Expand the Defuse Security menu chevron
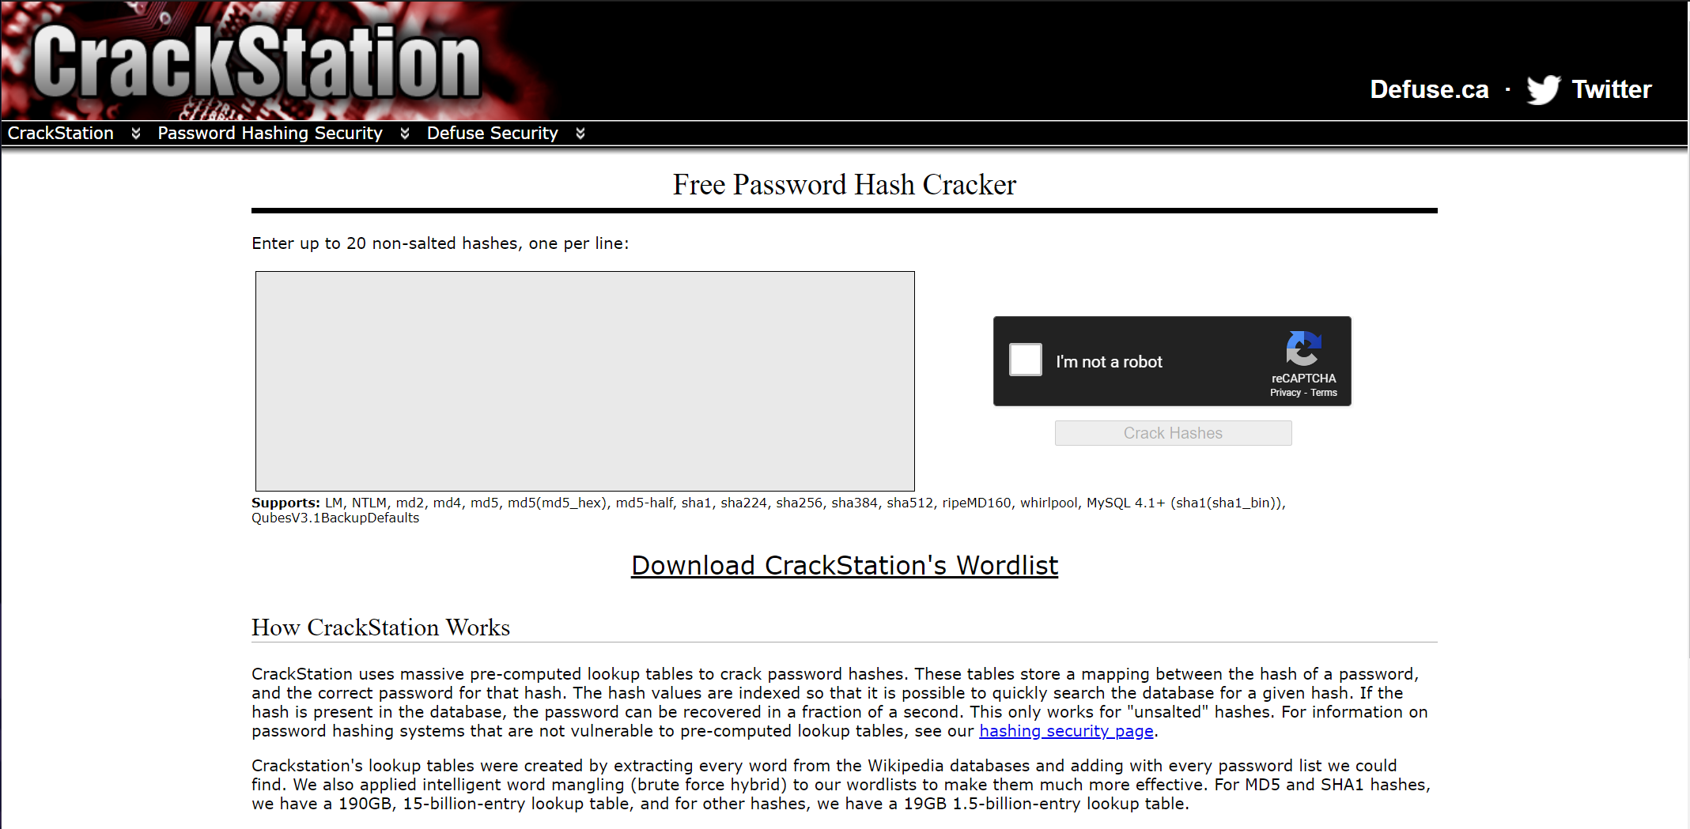The height and width of the screenshot is (829, 1690). (580, 133)
